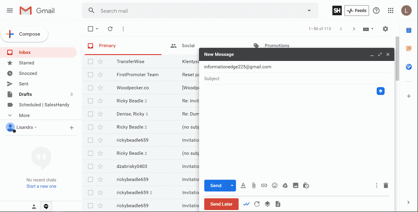Go to the newer page of emails
Image resolution: width=418 pixels, height=212 pixels.
[x=341, y=29]
